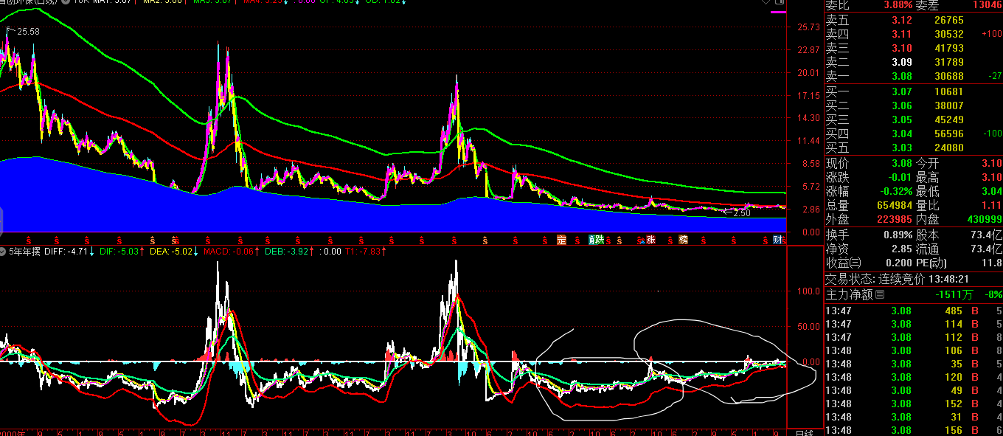Click the 买三 row with volume 45249

pos(913,120)
